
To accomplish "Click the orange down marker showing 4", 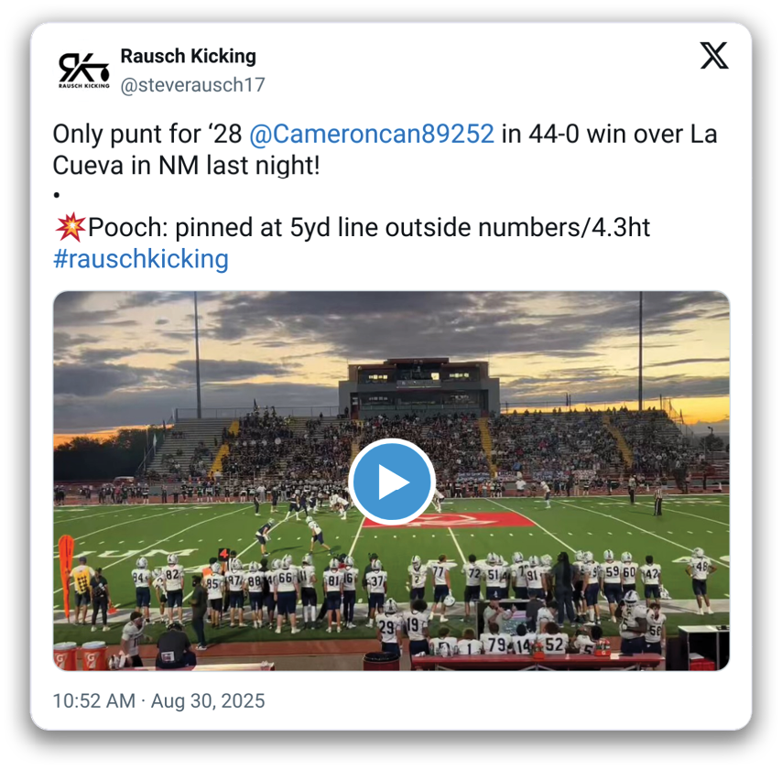I will [x=224, y=554].
